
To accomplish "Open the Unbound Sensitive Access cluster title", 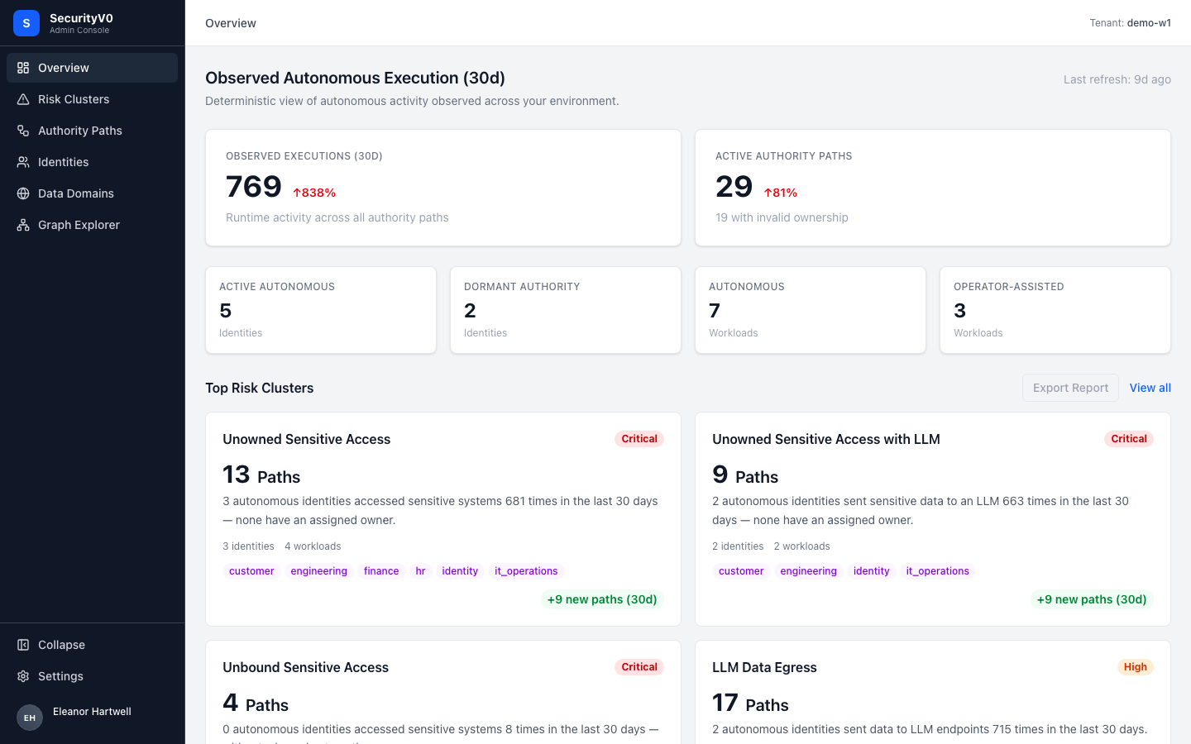I will (305, 667).
